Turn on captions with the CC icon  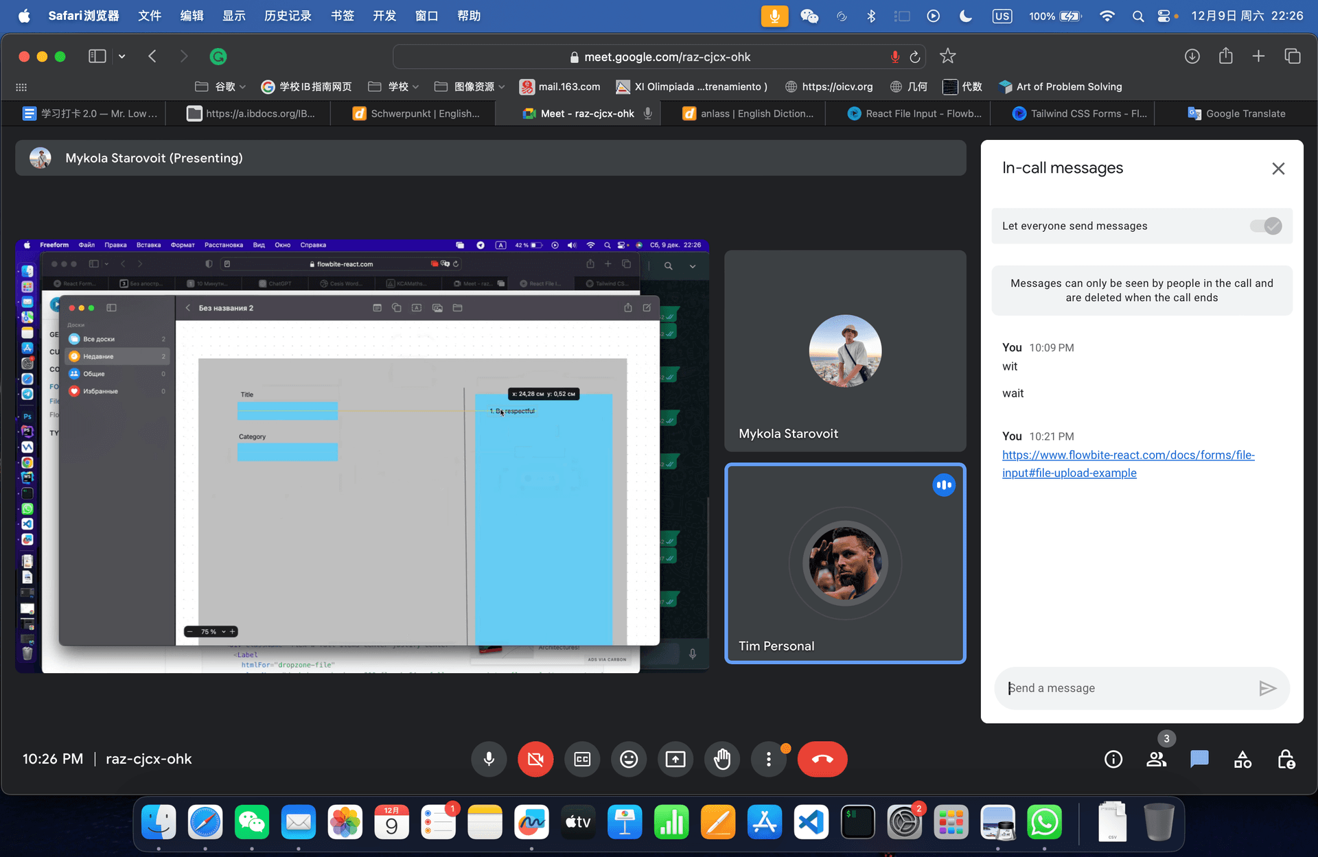click(582, 759)
